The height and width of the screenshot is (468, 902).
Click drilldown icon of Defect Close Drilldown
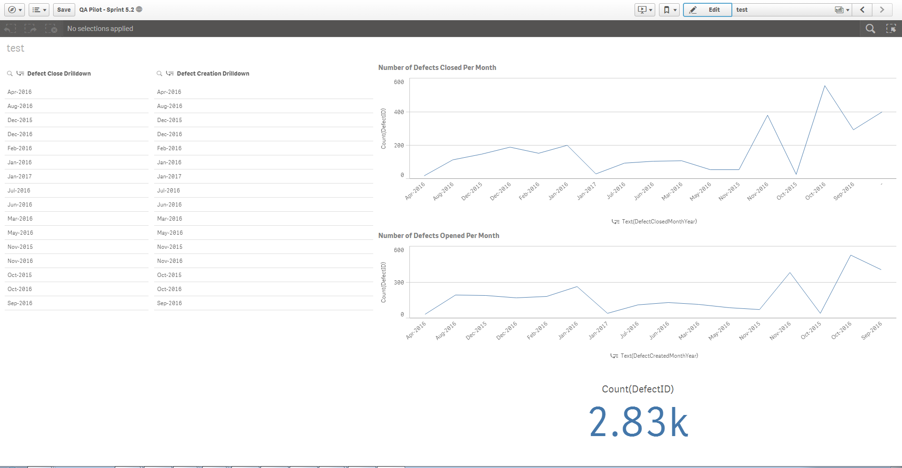(x=20, y=74)
